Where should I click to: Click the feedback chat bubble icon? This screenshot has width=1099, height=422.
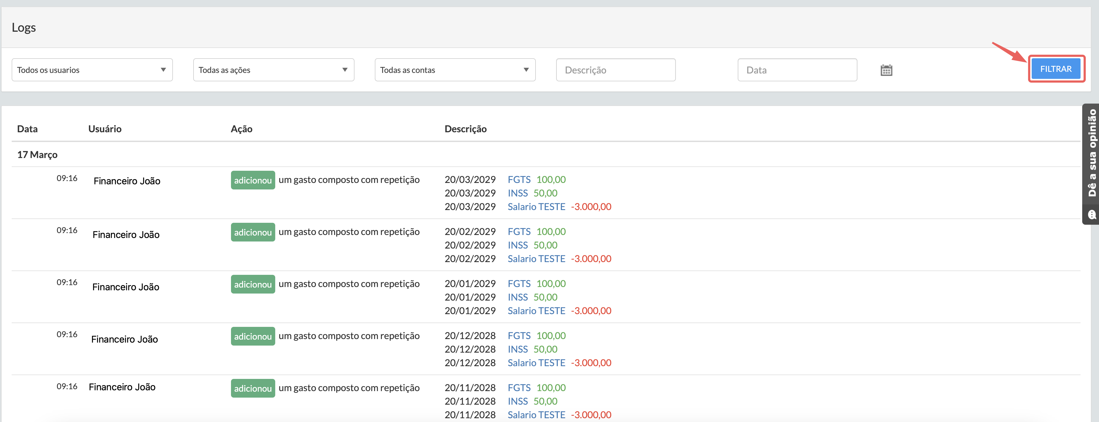pos(1092,215)
